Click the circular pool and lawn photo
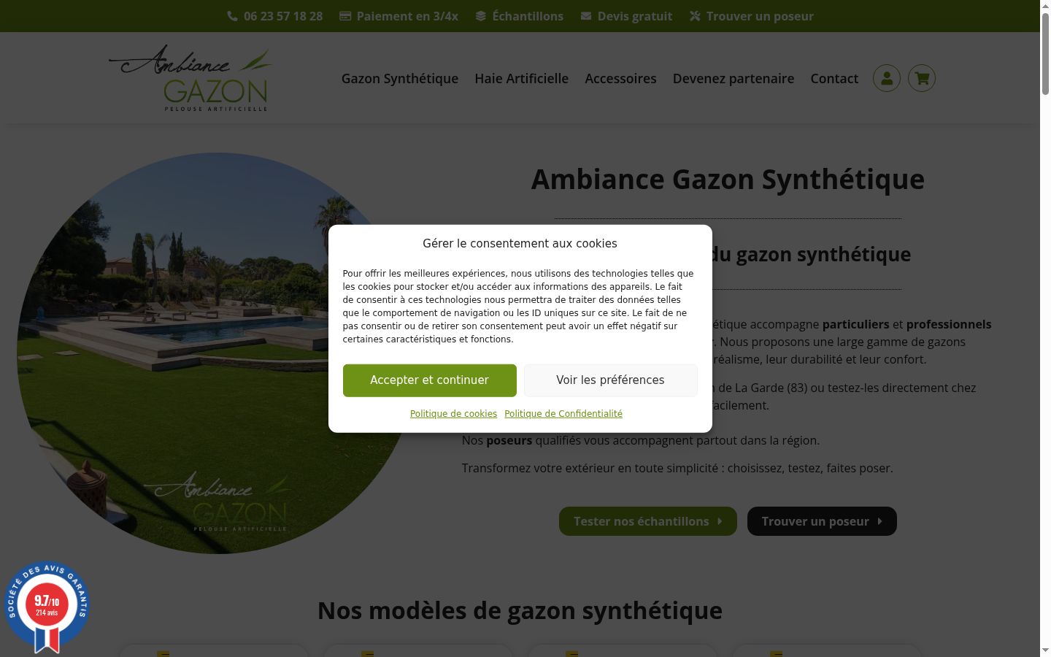Viewport: 1051px width, 657px height. pos(217,353)
